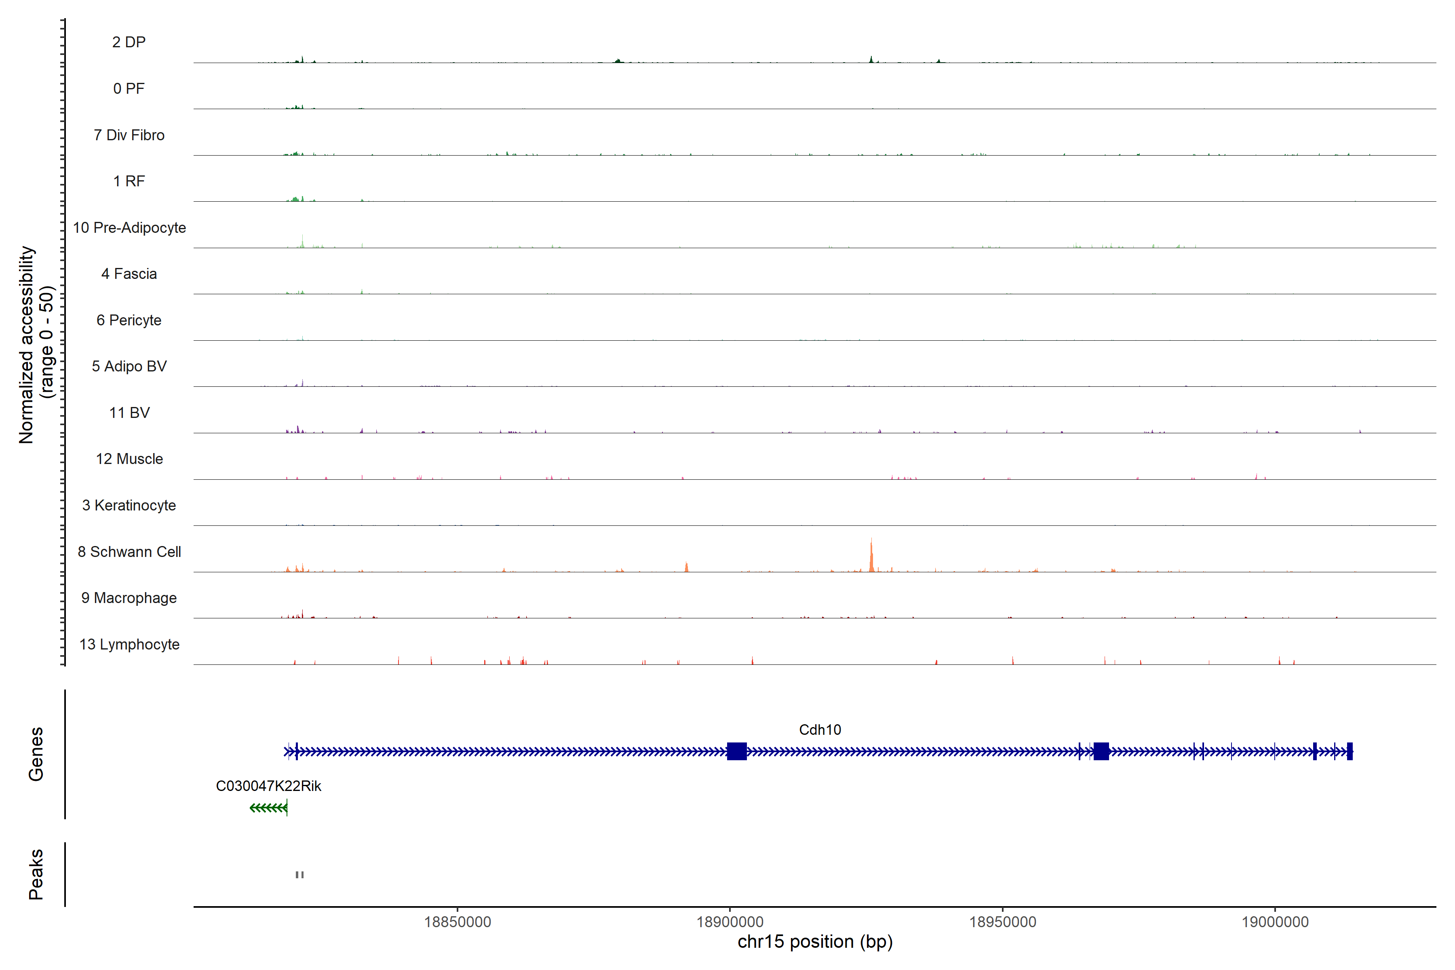Click the 19000000 axis tick label
The image size is (1455, 970).
point(1275,922)
